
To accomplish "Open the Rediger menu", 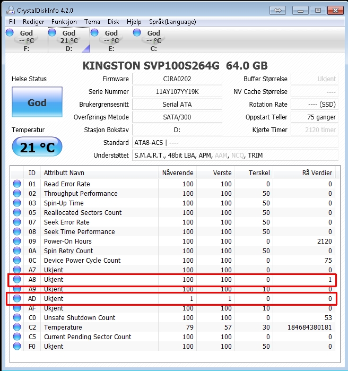I will pyautogui.click(x=33, y=22).
